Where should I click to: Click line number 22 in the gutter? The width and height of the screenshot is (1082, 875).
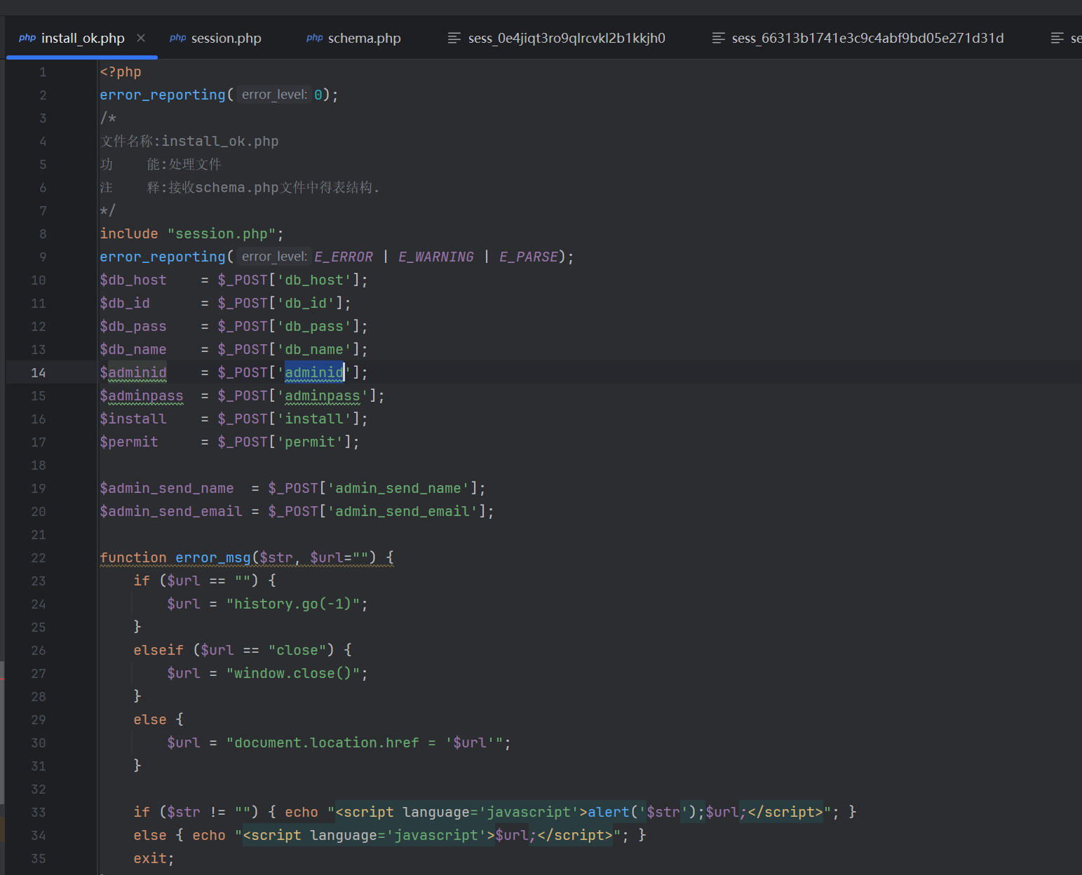pyautogui.click(x=38, y=557)
